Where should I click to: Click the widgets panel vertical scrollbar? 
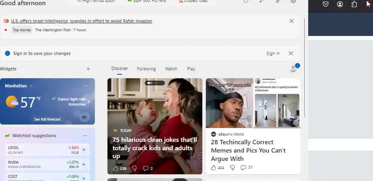(305, 67)
